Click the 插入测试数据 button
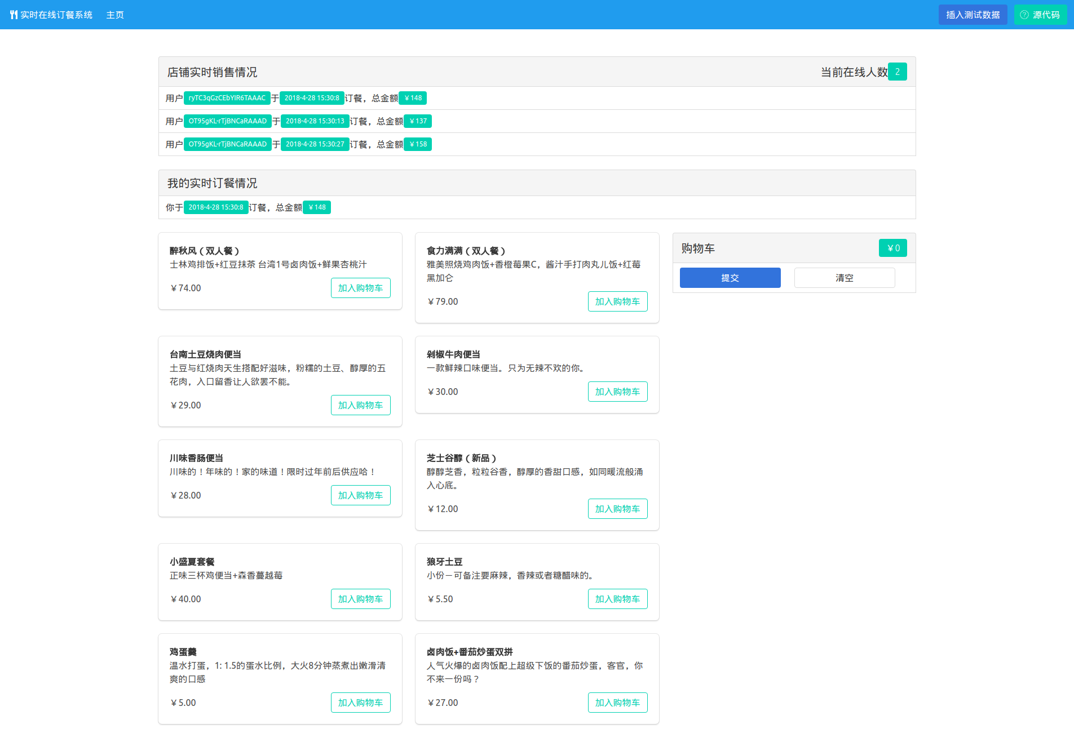The height and width of the screenshot is (751, 1074). [973, 15]
